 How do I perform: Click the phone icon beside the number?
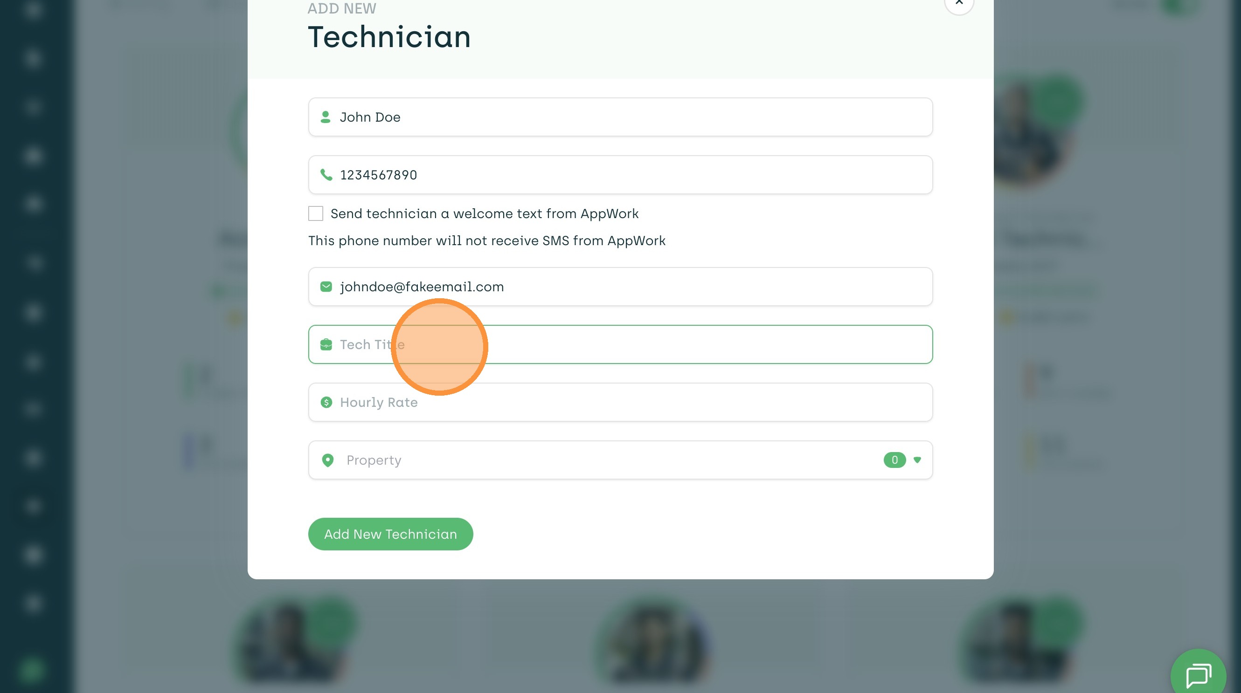(326, 175)
